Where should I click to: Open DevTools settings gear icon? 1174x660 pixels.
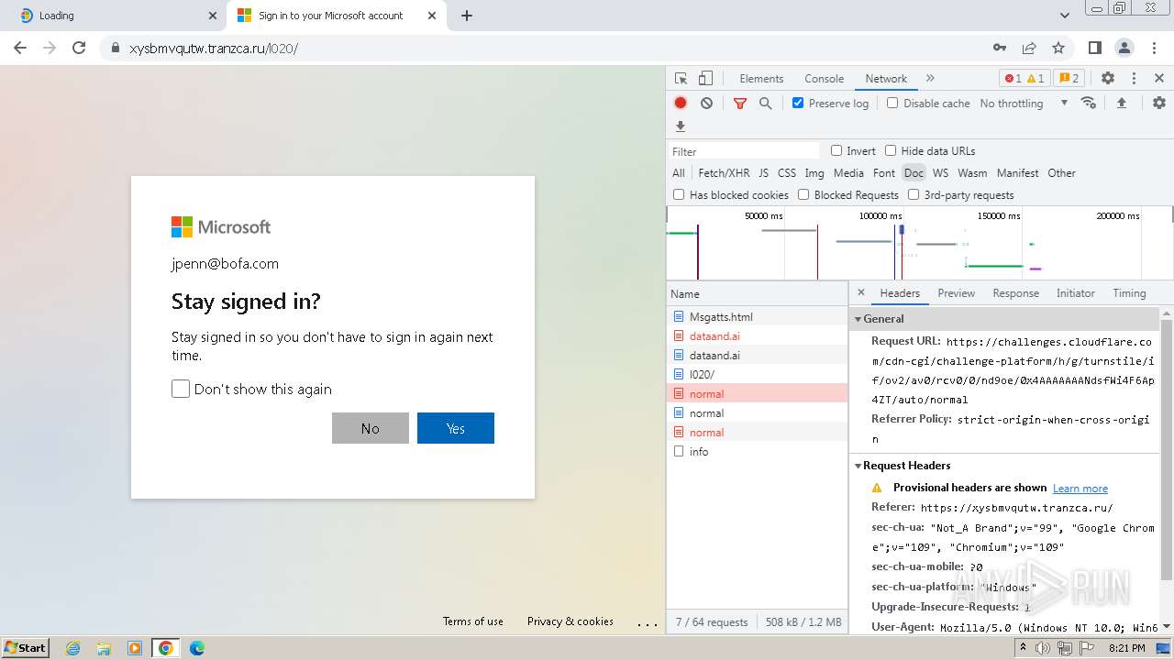point(1108,79)
